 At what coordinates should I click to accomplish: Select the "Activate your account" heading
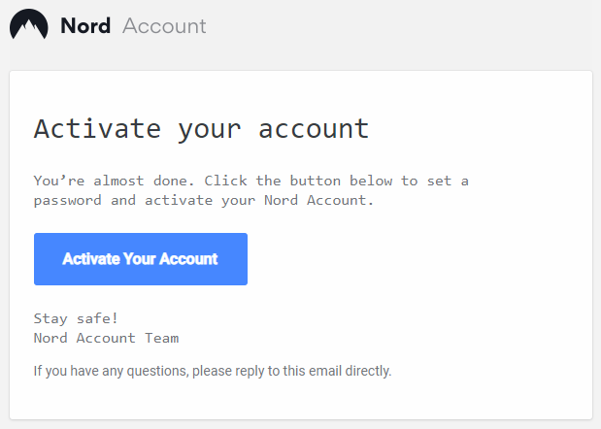[202, 129]
